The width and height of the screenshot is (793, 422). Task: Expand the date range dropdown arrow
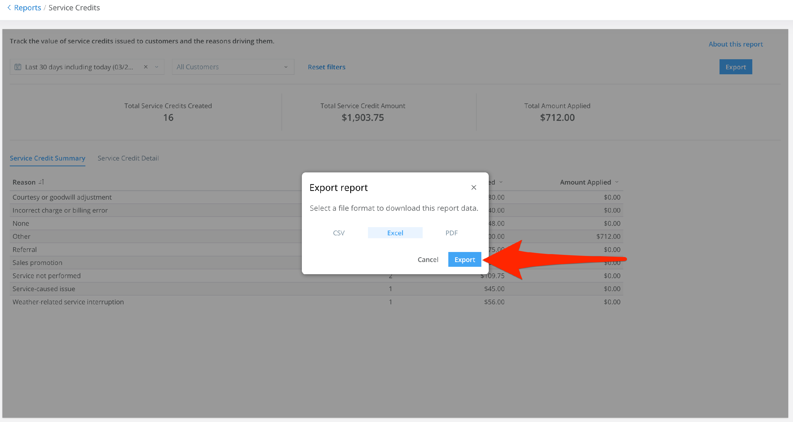(x=156, y=67)
